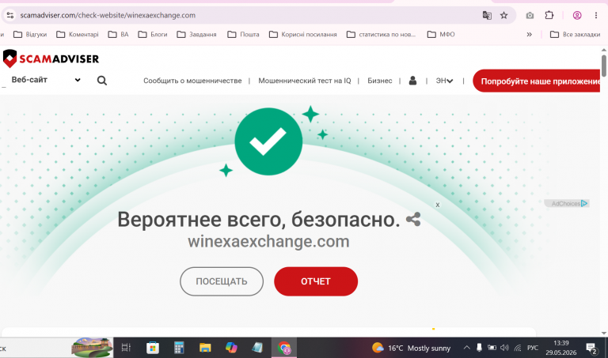Open the Бизнес navigation link
This screenshot has height=358, width=608.
coord(380,81)
